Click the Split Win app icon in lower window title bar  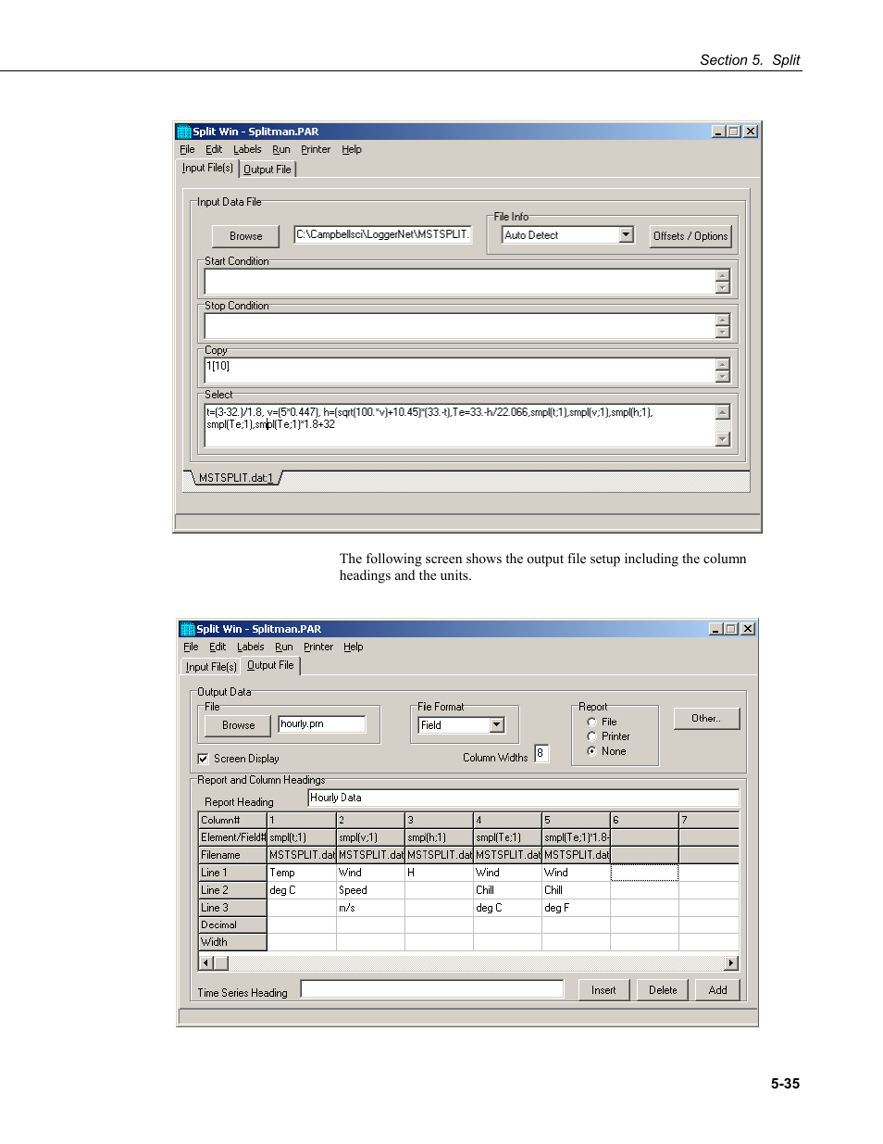[x=187, y=629]
